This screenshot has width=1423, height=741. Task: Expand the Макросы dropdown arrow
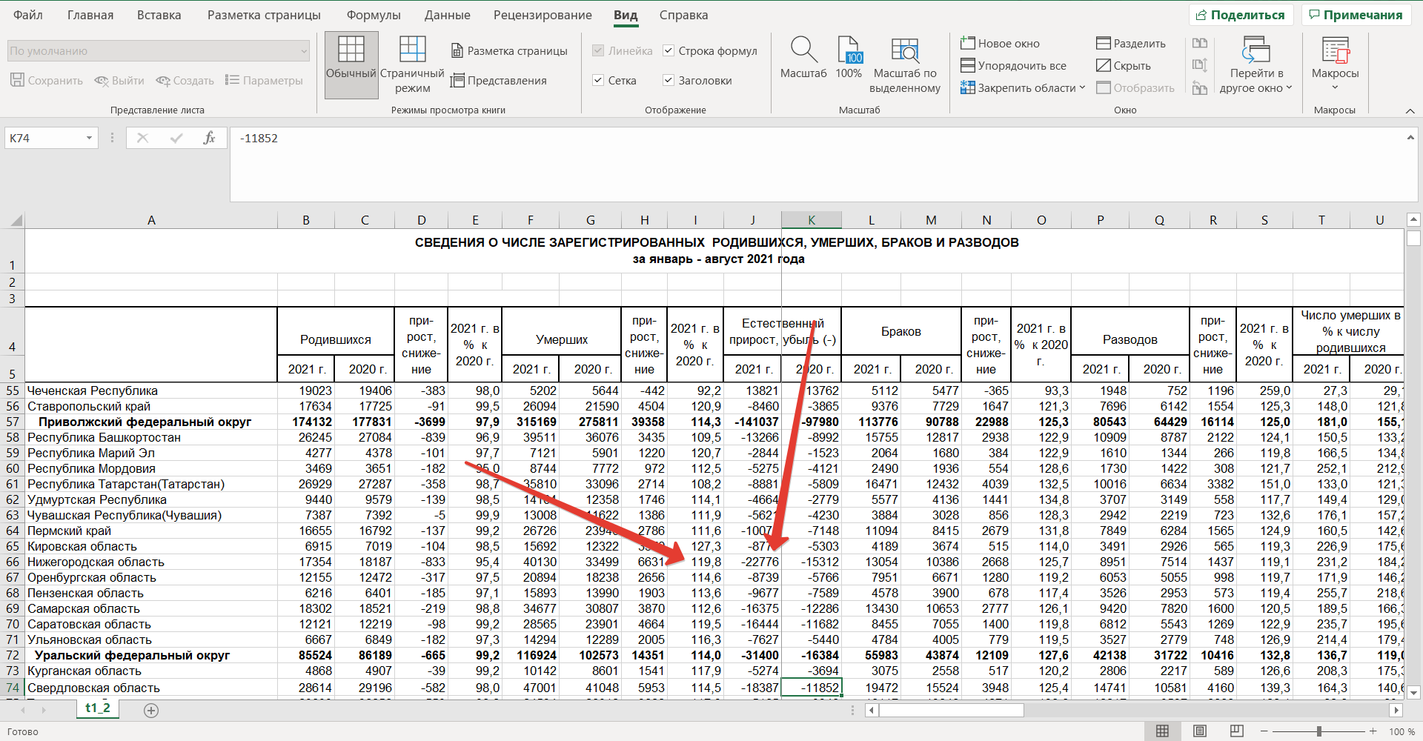[1335, 88]
